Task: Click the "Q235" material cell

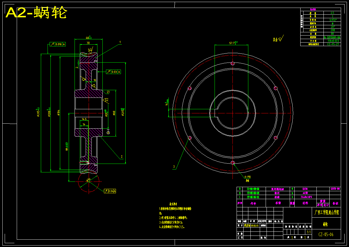Action: pos(305,189)
